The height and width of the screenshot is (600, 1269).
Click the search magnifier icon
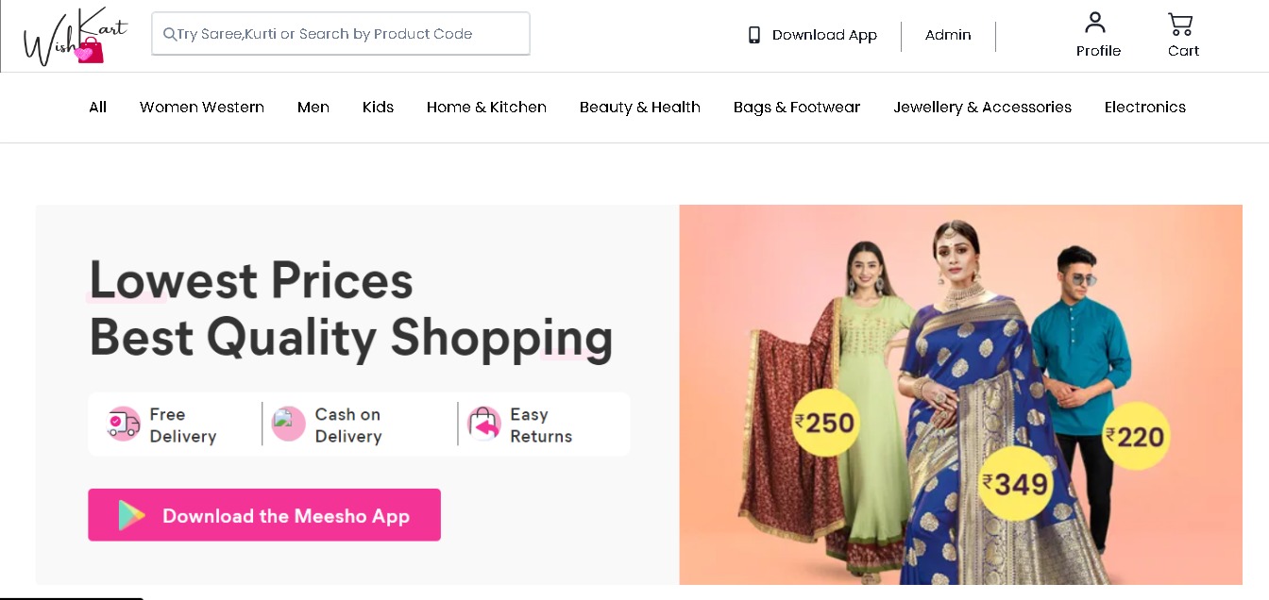(169, 34)
